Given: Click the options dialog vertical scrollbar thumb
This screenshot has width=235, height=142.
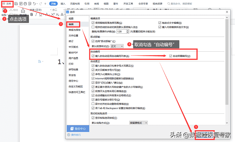Looking at the screenshot, I should coord(227,62).
